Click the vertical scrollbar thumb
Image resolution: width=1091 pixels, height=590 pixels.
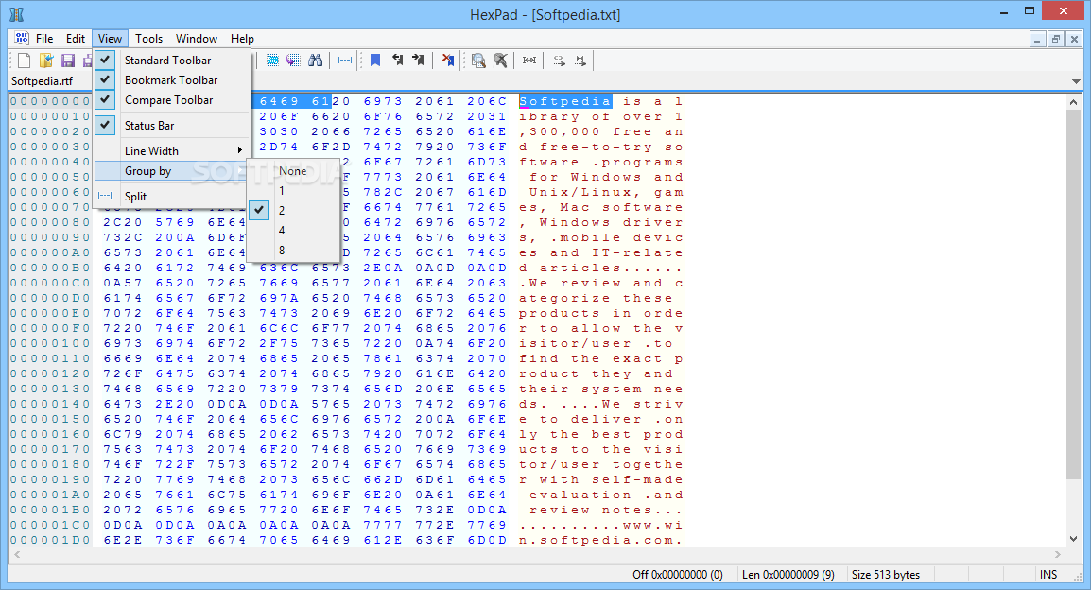tap(1074, 294)
